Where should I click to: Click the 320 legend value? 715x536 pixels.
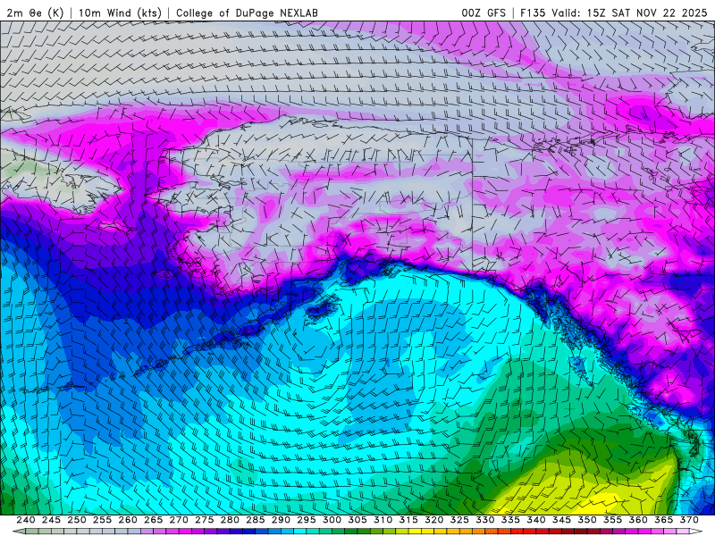(434, 520)
